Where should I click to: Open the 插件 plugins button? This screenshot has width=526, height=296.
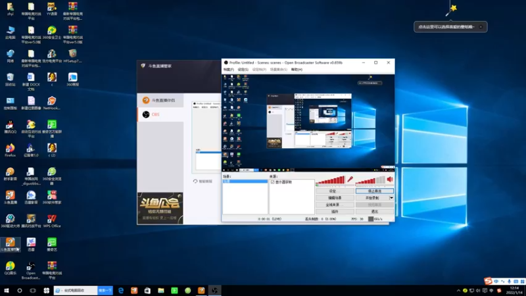pyautogui.click(x=335, y=212)
